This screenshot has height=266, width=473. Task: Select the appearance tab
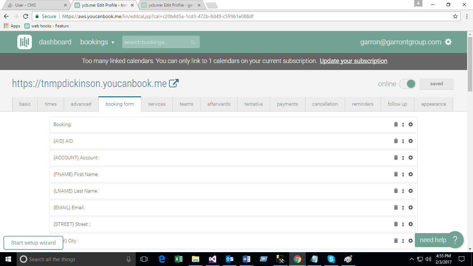[x=434, y=104]
